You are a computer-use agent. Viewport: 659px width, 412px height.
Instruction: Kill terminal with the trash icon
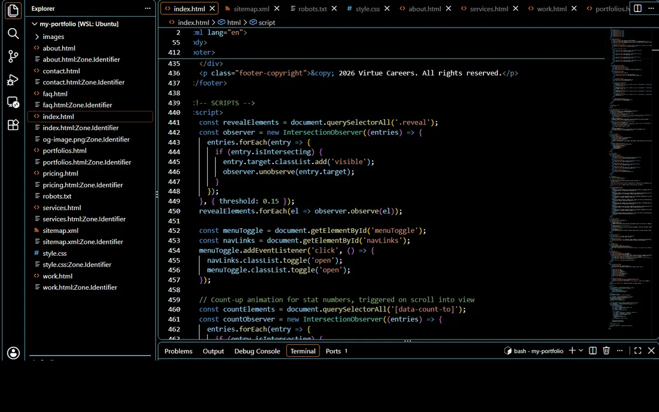[x=606, y=351]
